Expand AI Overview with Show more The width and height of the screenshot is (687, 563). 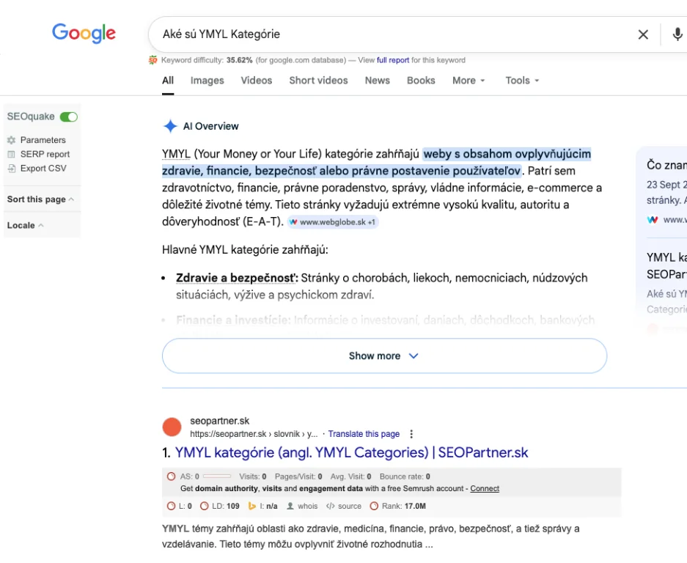384,356
